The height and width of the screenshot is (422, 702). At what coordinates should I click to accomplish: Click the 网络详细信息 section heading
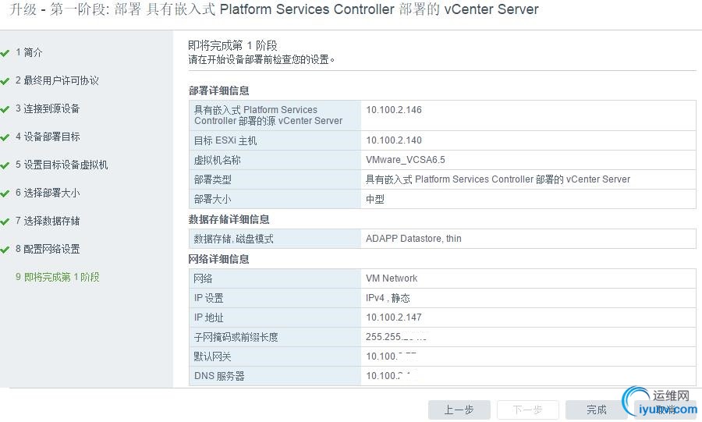click(x=218, y=259)
